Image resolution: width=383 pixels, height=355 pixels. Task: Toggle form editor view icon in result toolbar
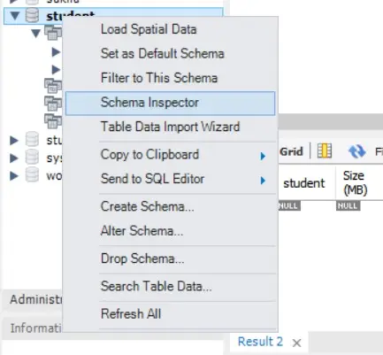[325, 151]
